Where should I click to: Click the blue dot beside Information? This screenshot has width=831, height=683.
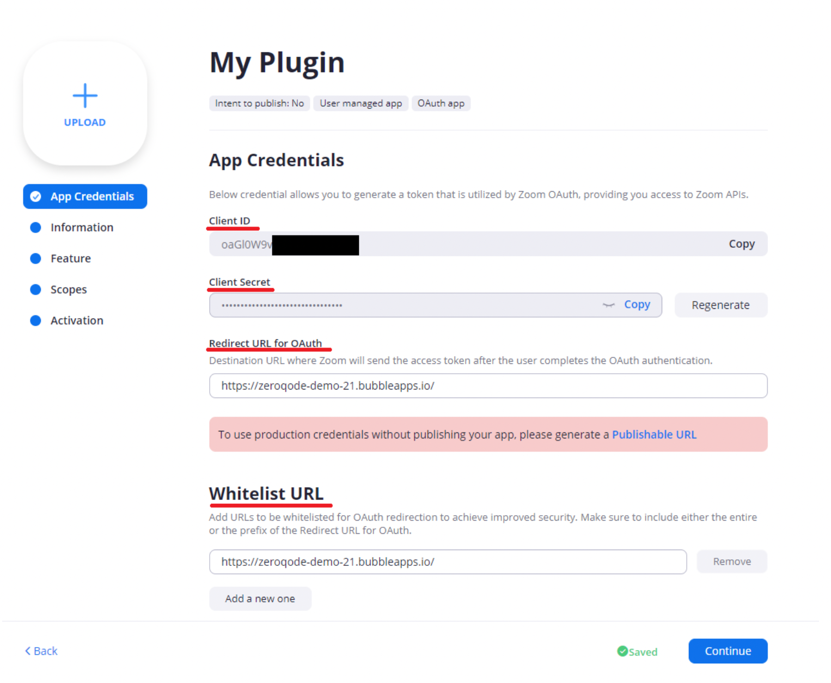click(36, 228)
